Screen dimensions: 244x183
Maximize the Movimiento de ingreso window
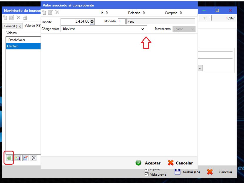[x=217, y=10]
